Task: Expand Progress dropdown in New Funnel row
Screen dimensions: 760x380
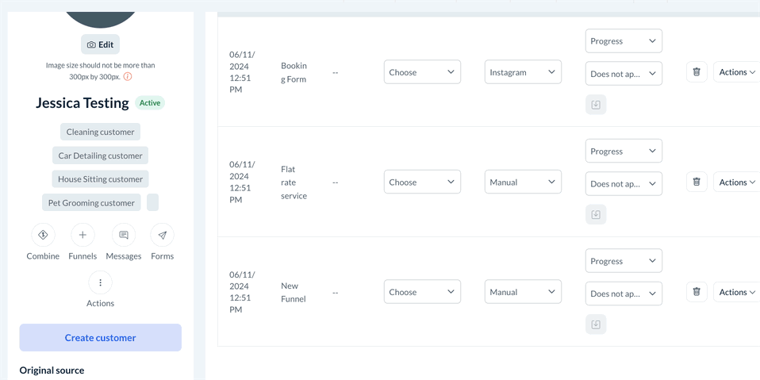Action: (624, 261)
